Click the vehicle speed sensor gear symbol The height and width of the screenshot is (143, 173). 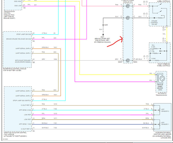[162, 79]
